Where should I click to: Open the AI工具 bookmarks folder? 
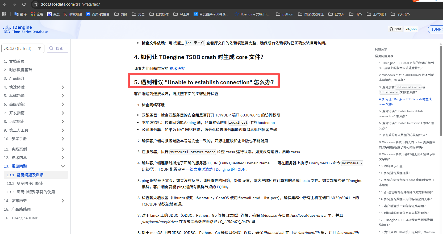(x=181, y=14)
